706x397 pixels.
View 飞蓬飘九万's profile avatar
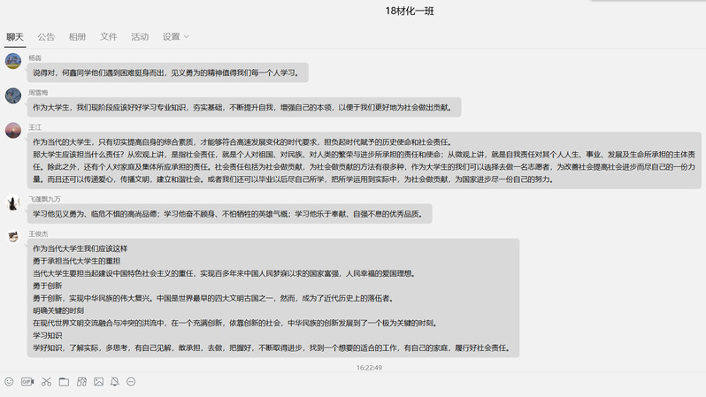point(13,202)
